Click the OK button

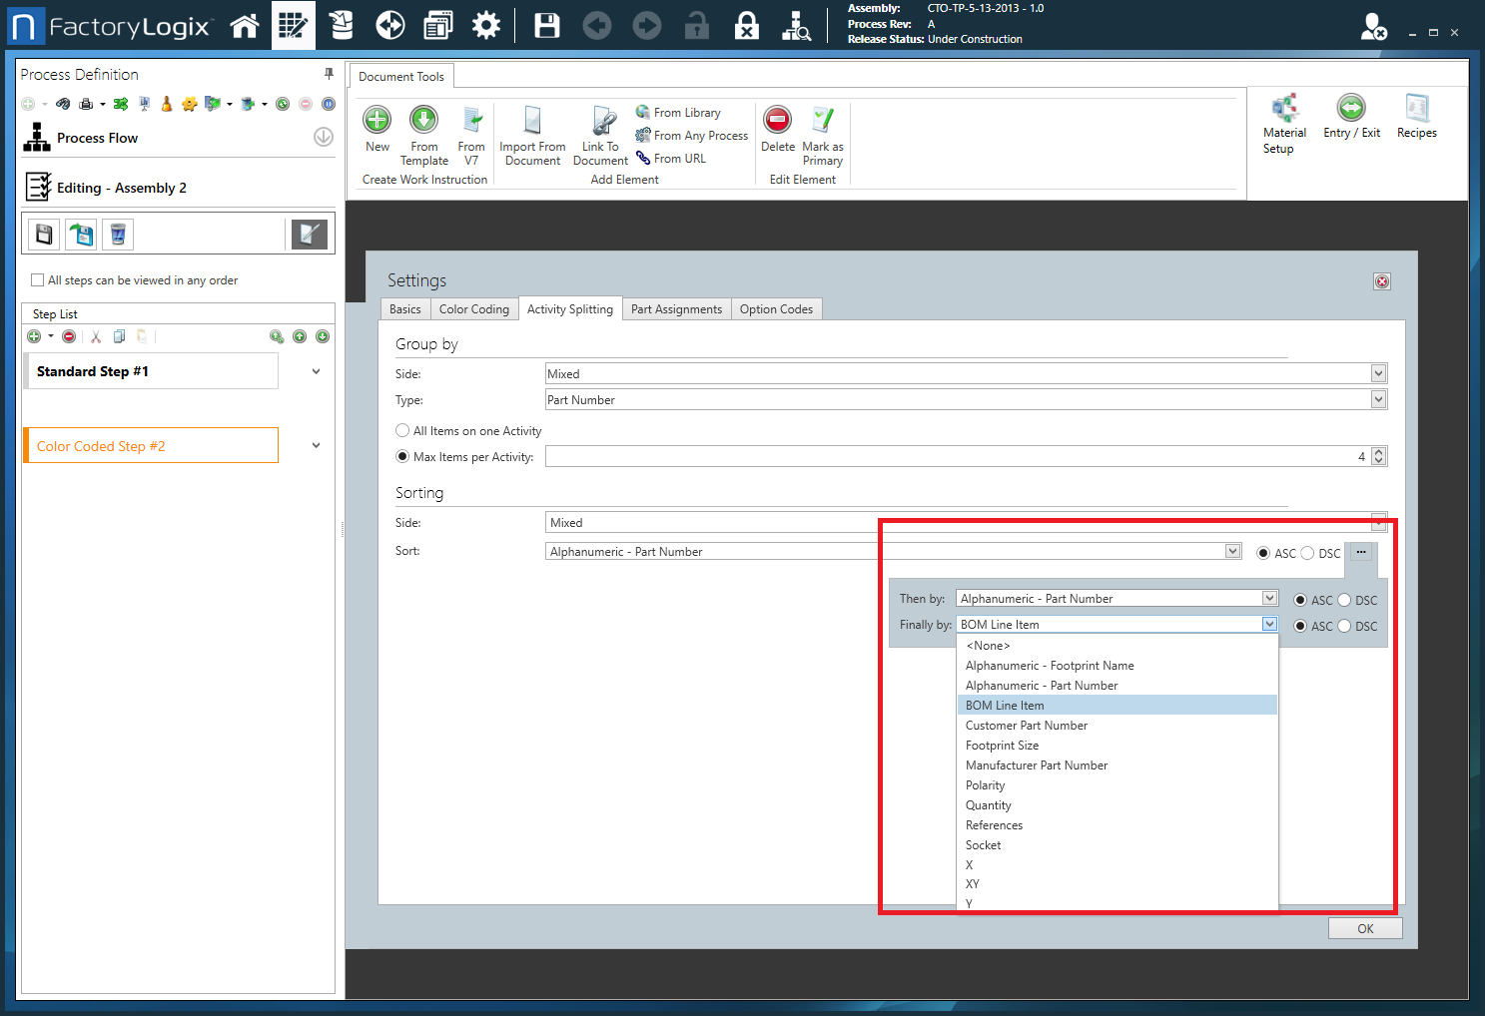[x=1364, y=929]
